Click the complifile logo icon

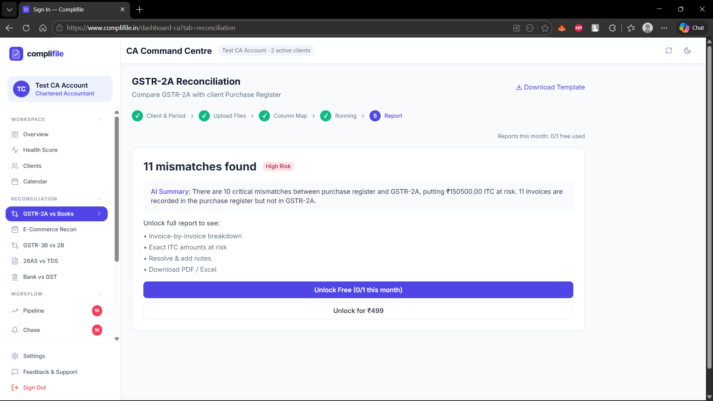point(16,54)
